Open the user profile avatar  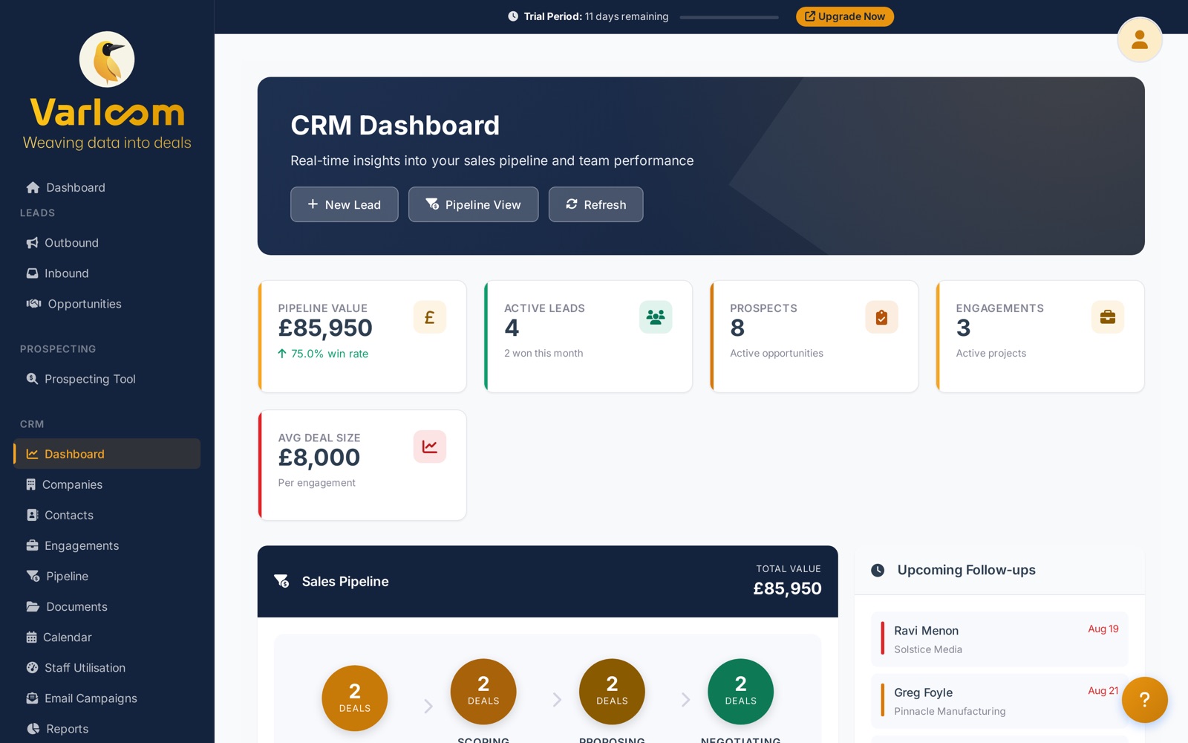click(x=1140, y=39)
